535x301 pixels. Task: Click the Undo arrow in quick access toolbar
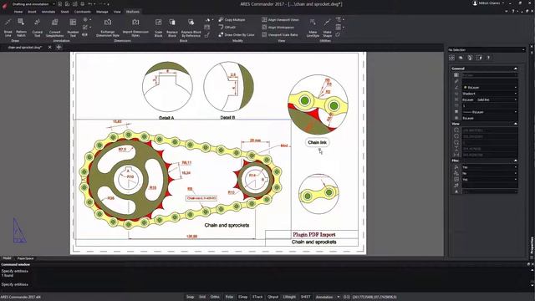(x=90, y=4)
